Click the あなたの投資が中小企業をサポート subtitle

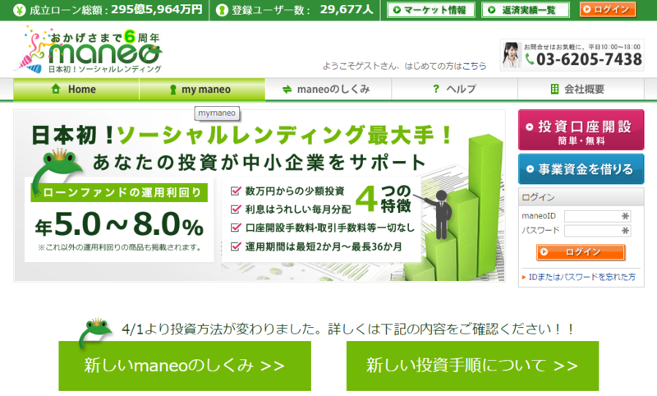260,163
